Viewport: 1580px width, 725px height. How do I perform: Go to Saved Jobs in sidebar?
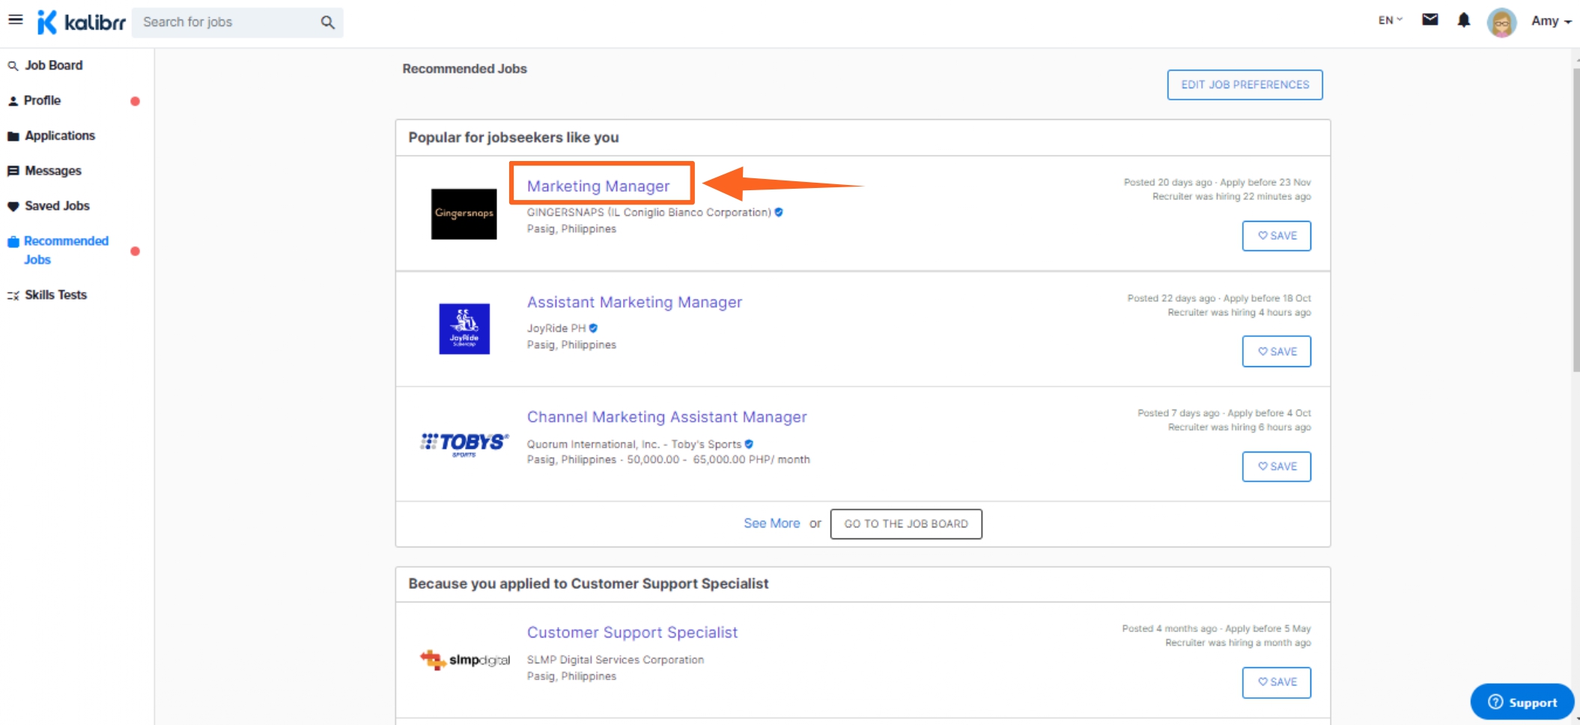point(57,206)
